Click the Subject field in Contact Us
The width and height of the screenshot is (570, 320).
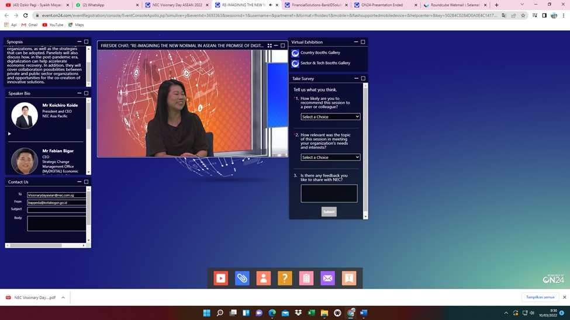(x=56, y=210)
